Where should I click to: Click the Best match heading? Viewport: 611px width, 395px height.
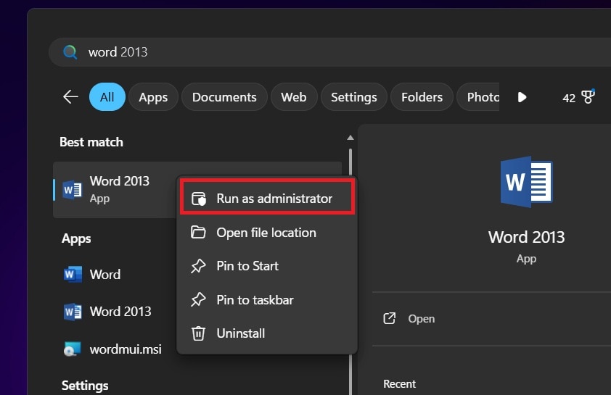point(91,142)
